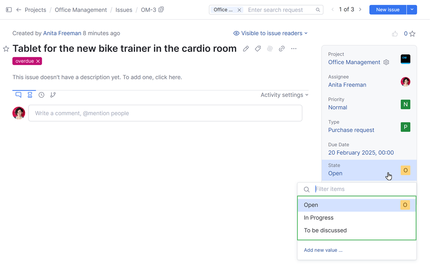
Task: Click the link icon beside the title
Action: tap(282, 49)
